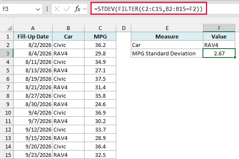The height and width of the screenshot is (159, 239).
Task: Click the MPG value 24.6
Action: pos(100,104)
